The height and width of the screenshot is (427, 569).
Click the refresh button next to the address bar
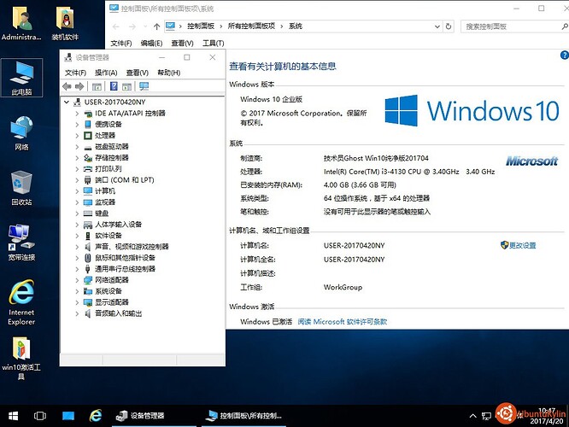449,26
